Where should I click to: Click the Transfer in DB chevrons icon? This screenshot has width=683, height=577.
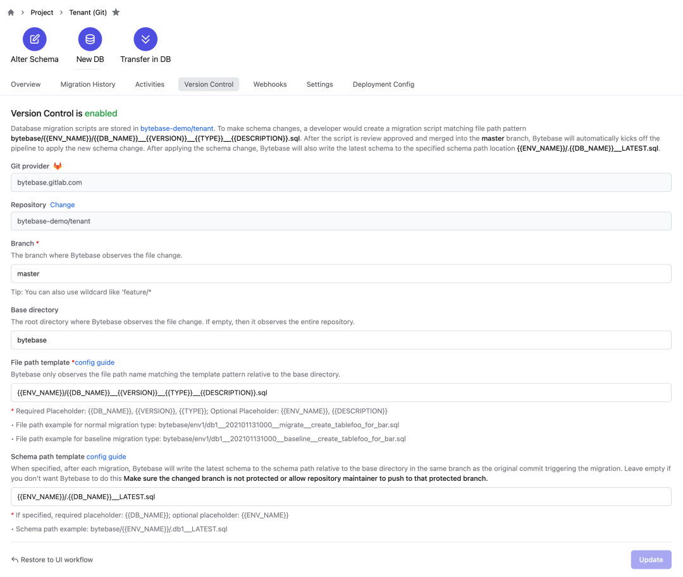(x=145, y=39)
